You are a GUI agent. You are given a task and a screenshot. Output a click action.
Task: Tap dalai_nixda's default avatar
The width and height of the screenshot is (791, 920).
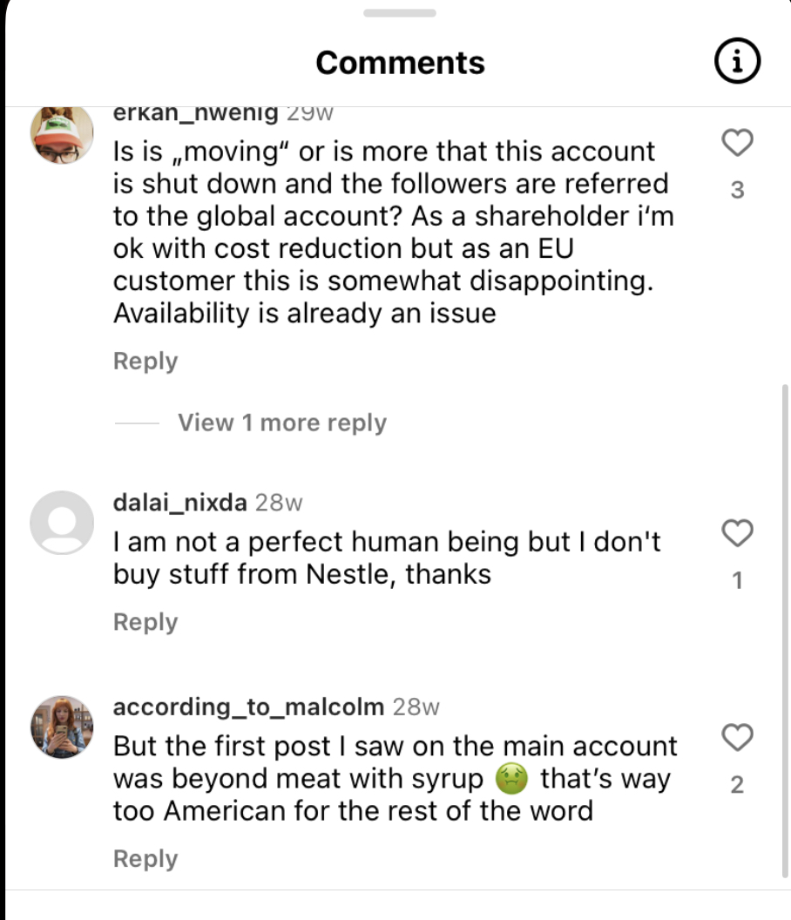(x=62, y=522)
